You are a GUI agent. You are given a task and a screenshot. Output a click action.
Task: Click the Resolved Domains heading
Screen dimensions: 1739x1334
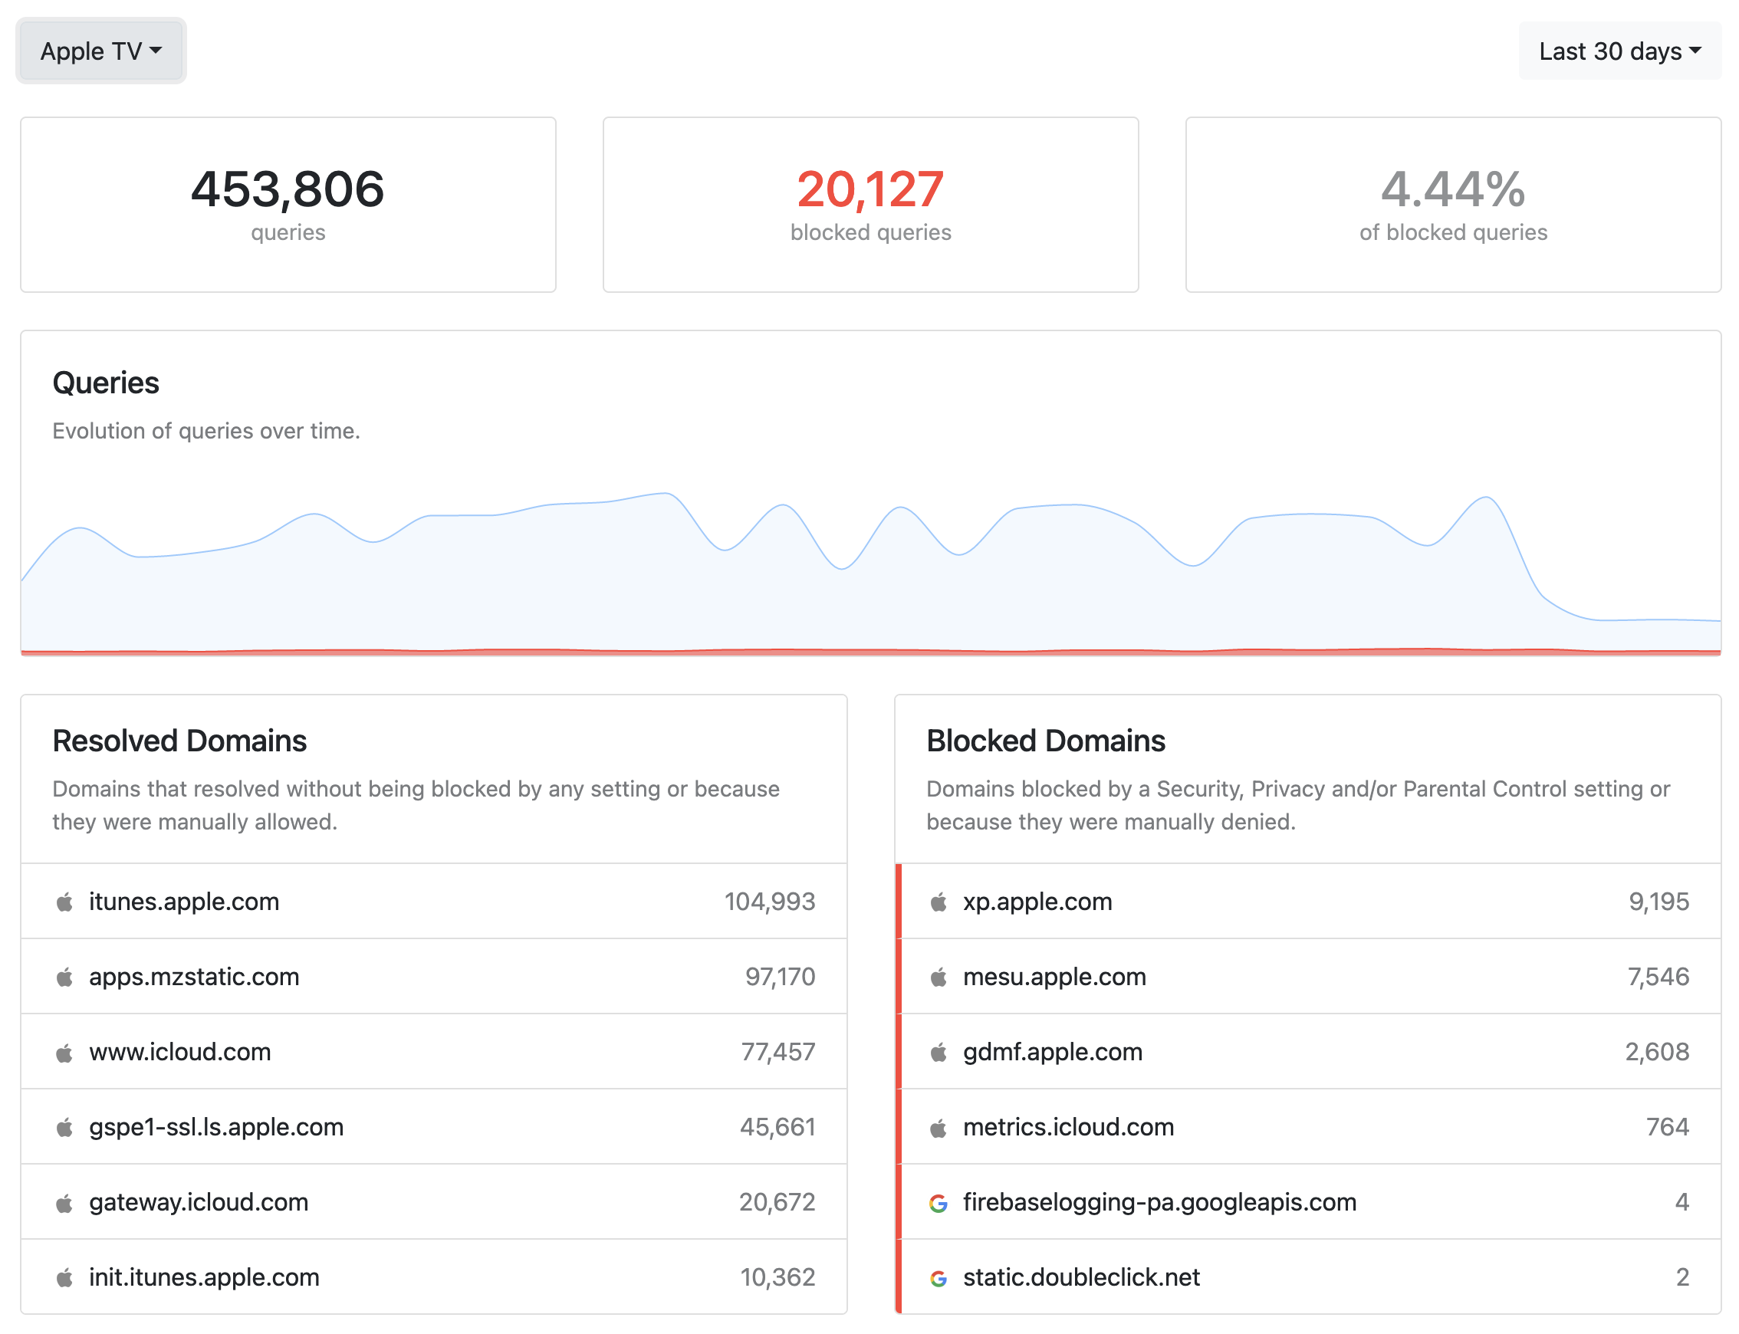point(179,741)
